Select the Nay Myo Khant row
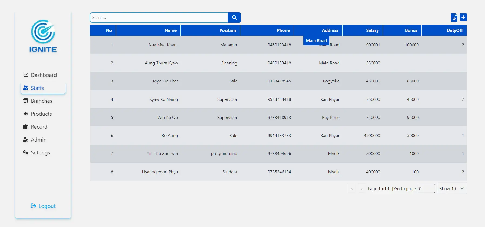 coord(163,45)
